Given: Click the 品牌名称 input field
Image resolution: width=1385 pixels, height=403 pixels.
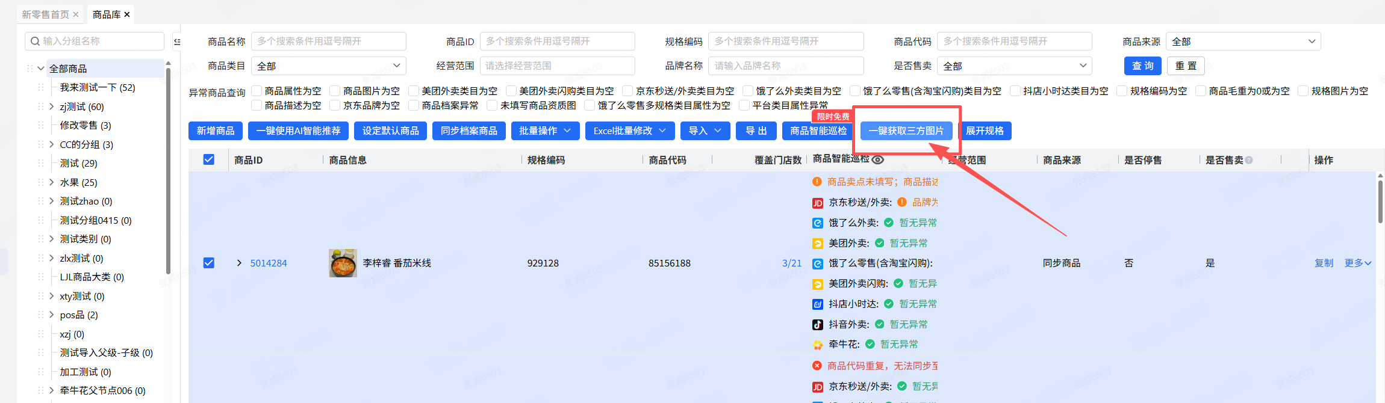Looking at the screenshot, I should coord(786,66).
